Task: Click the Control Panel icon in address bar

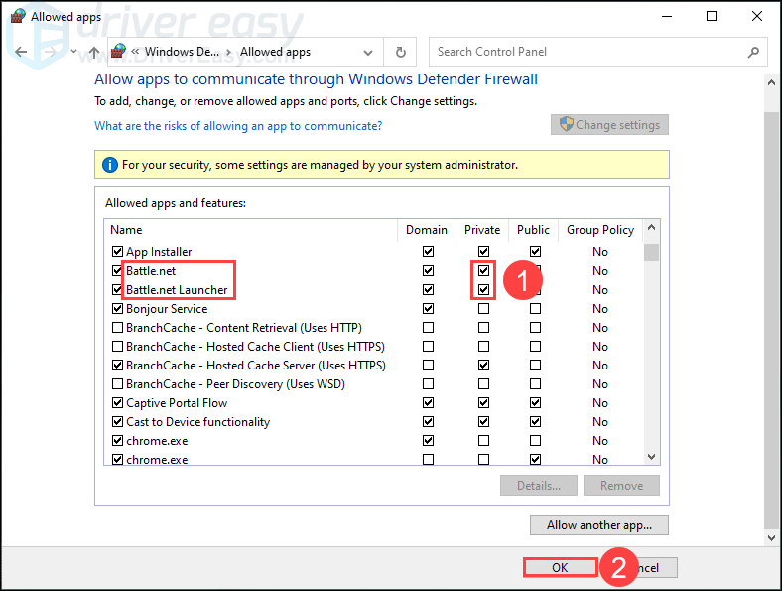Action: coord(120,52)
